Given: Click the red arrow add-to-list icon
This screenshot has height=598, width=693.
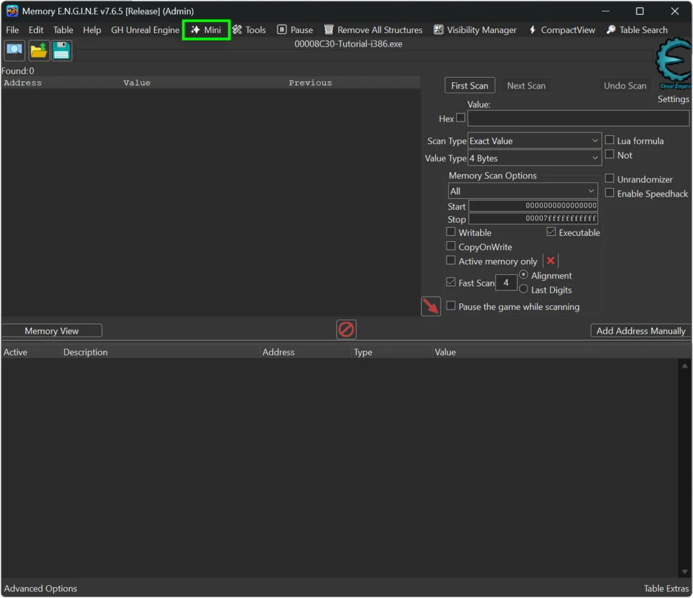Looking at the screenshot, I should click(430, 306).
